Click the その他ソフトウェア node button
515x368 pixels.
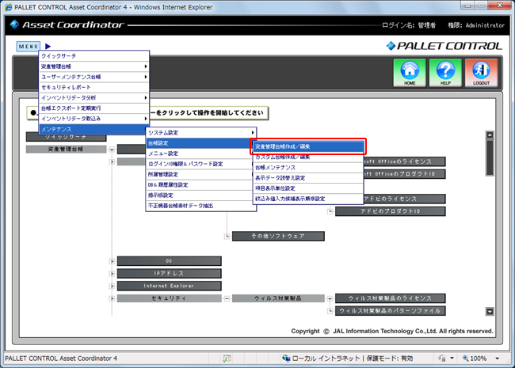[x=278, y=236]
